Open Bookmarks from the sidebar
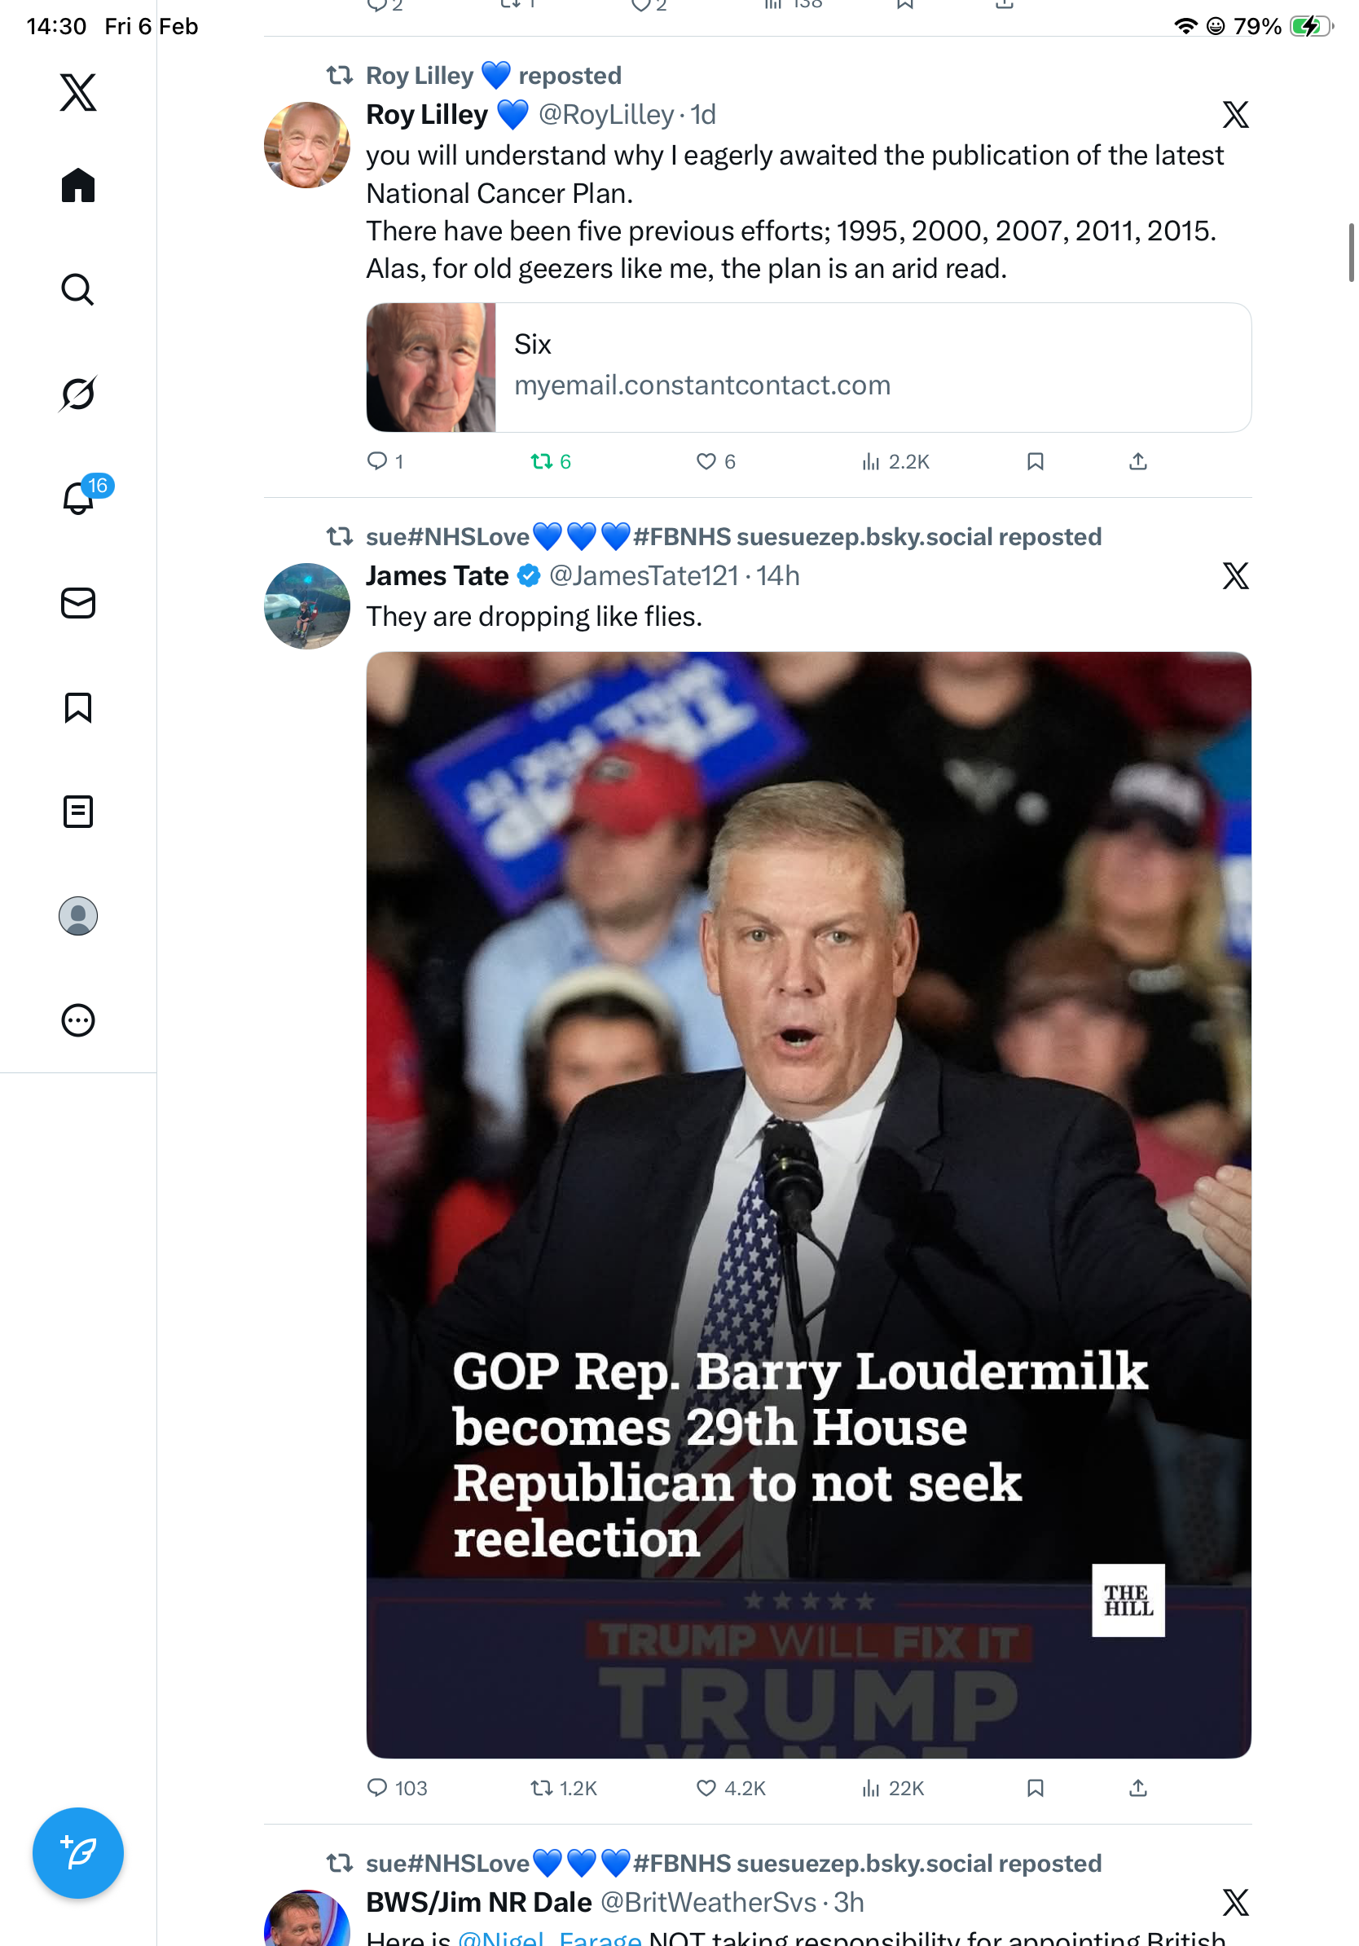The width and height of the screenshot is (1359, 1946). click(78, 707)
